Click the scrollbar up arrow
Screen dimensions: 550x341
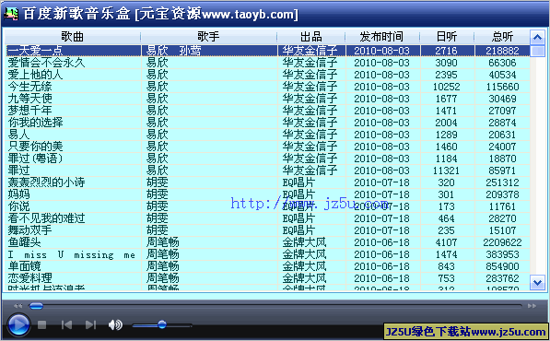click(537, 37)
